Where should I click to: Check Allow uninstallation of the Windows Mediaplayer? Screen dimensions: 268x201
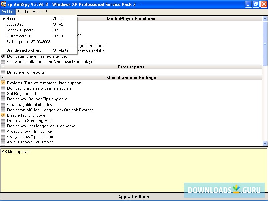coord(3,61)
